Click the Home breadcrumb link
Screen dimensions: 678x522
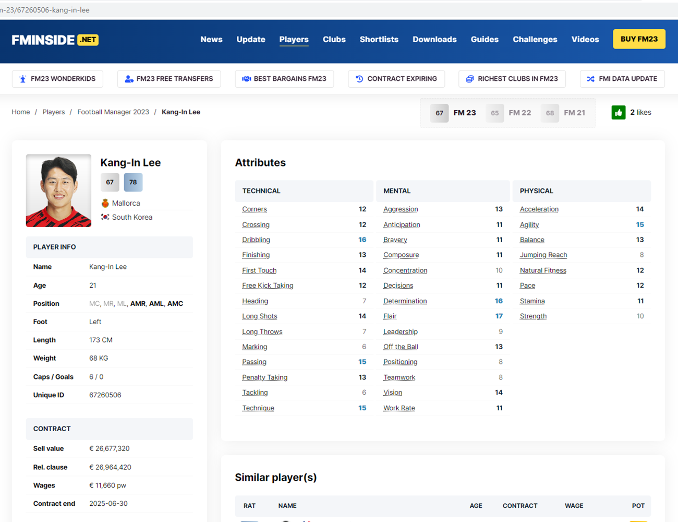[21, 112]
